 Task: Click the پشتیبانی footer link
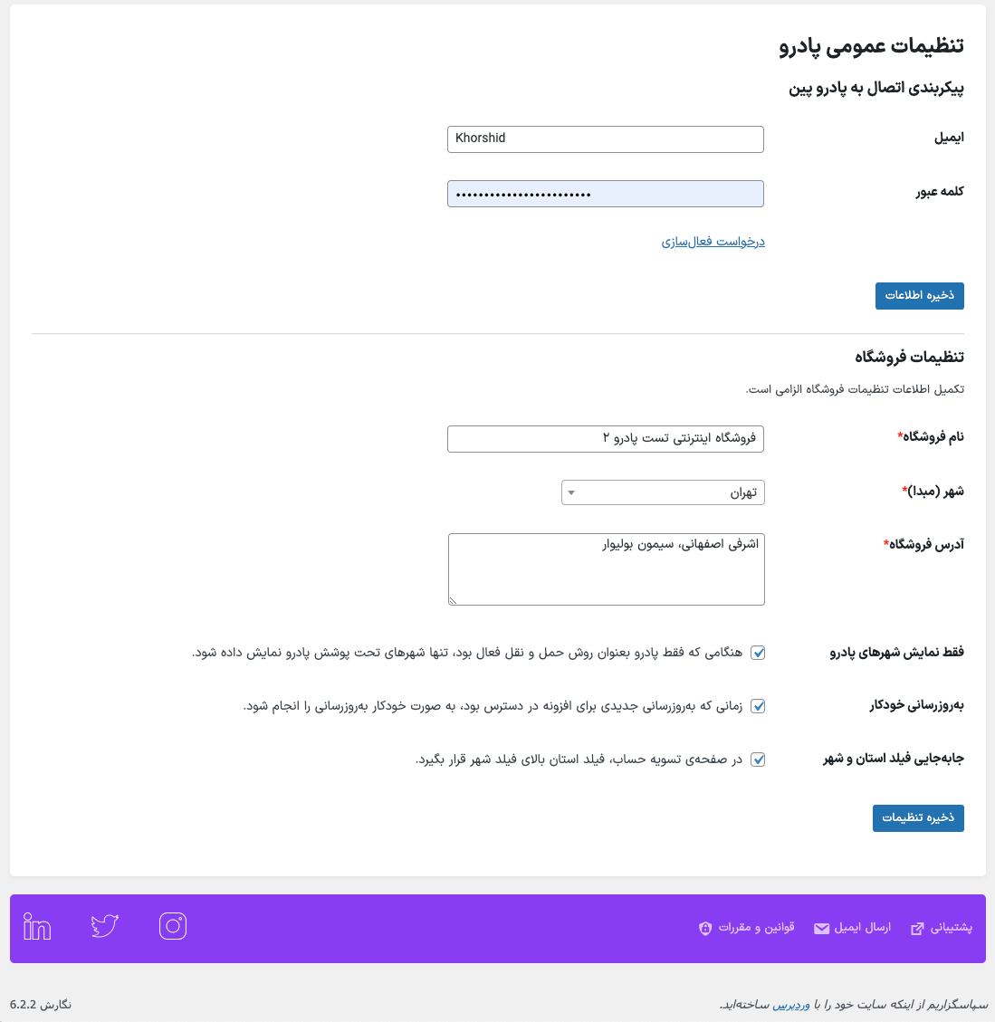click(x=951, y=928)
